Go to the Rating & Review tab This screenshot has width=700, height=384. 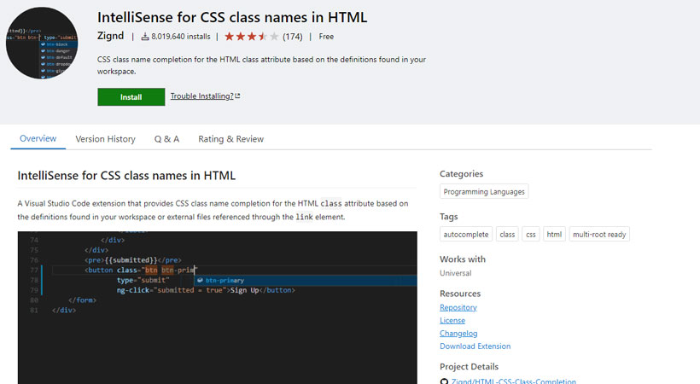pos(230,139)
